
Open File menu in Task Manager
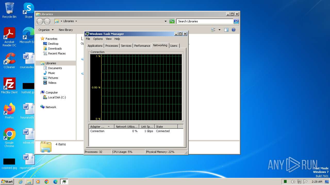point(88,39)
